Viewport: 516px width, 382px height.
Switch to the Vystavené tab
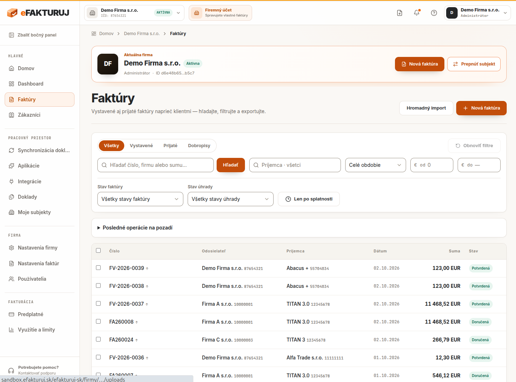click(141, 146)
